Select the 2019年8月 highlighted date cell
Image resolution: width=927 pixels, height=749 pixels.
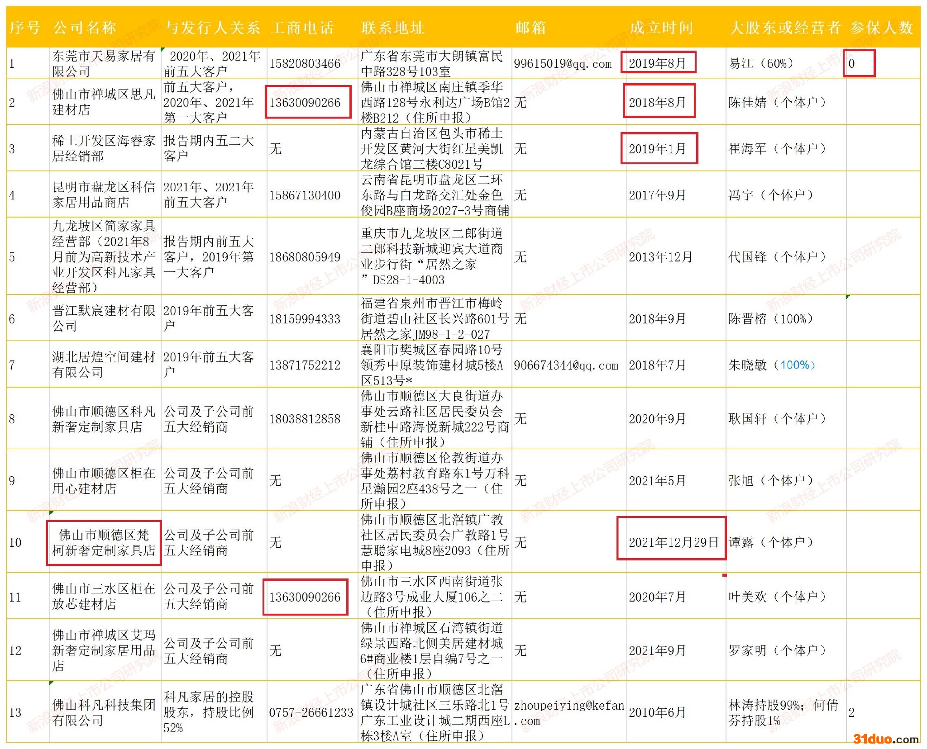[x=657, y=63]
